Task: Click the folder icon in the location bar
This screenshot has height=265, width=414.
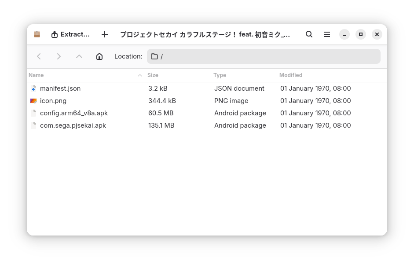Action: (154, 56)
